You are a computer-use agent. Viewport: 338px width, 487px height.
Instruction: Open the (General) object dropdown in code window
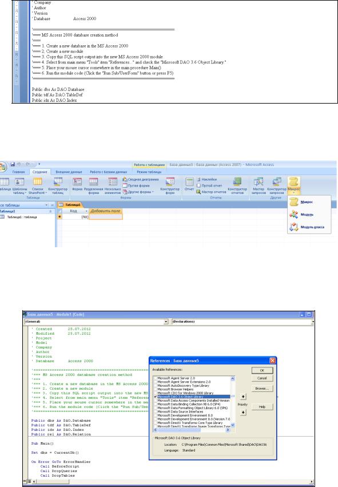click(166, 322)
